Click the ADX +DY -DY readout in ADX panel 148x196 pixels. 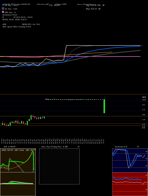pyautogui.click(x=18, y=150)
